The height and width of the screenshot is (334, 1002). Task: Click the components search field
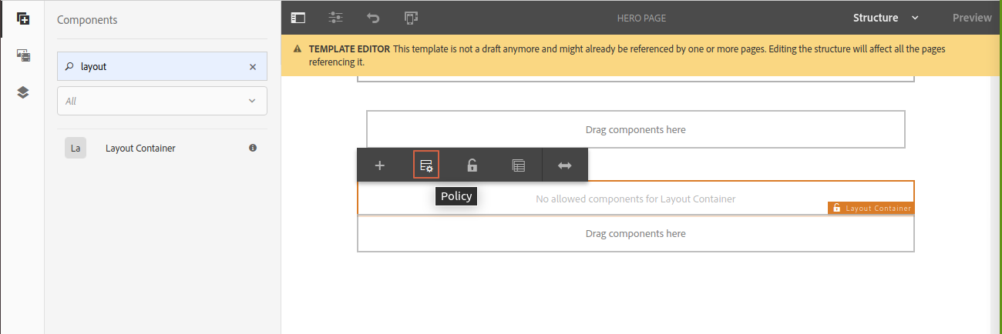coord(160,67)
